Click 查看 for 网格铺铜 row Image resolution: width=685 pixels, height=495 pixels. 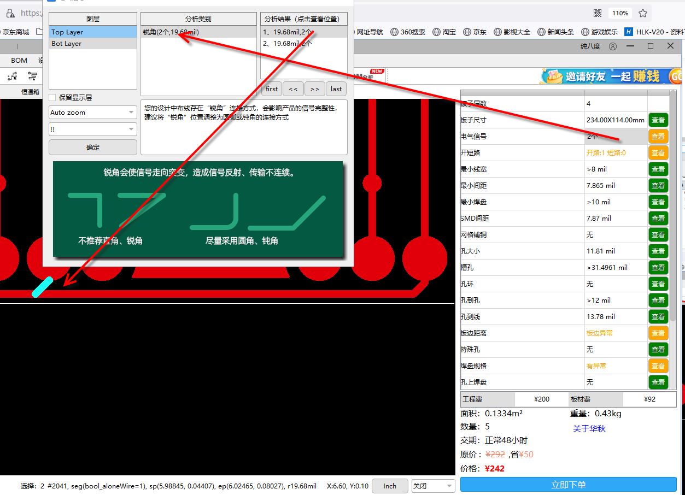[x=658, y=235]
